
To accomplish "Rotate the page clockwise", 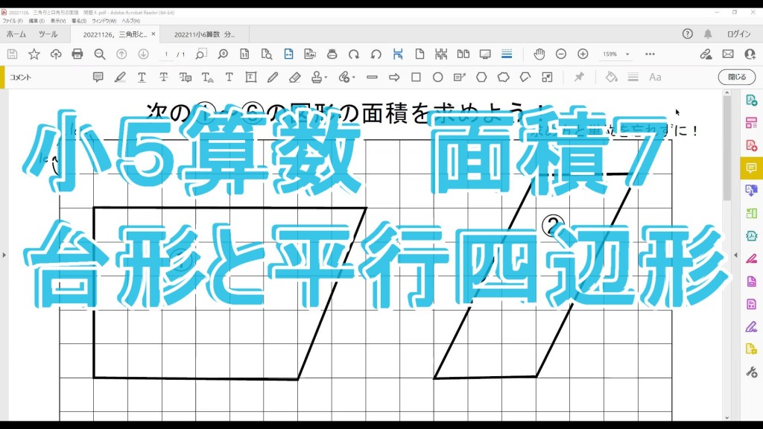I will [x=354, y=54].
